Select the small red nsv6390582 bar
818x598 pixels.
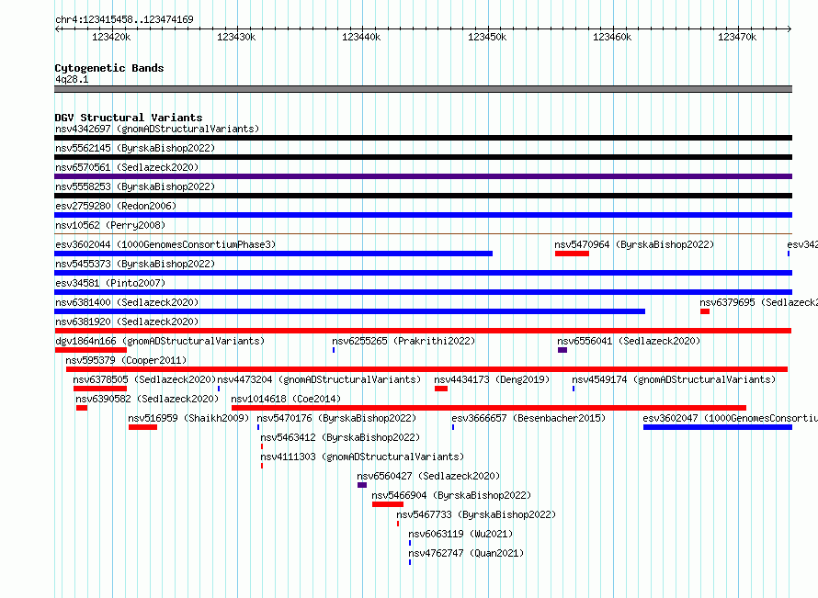82,408
